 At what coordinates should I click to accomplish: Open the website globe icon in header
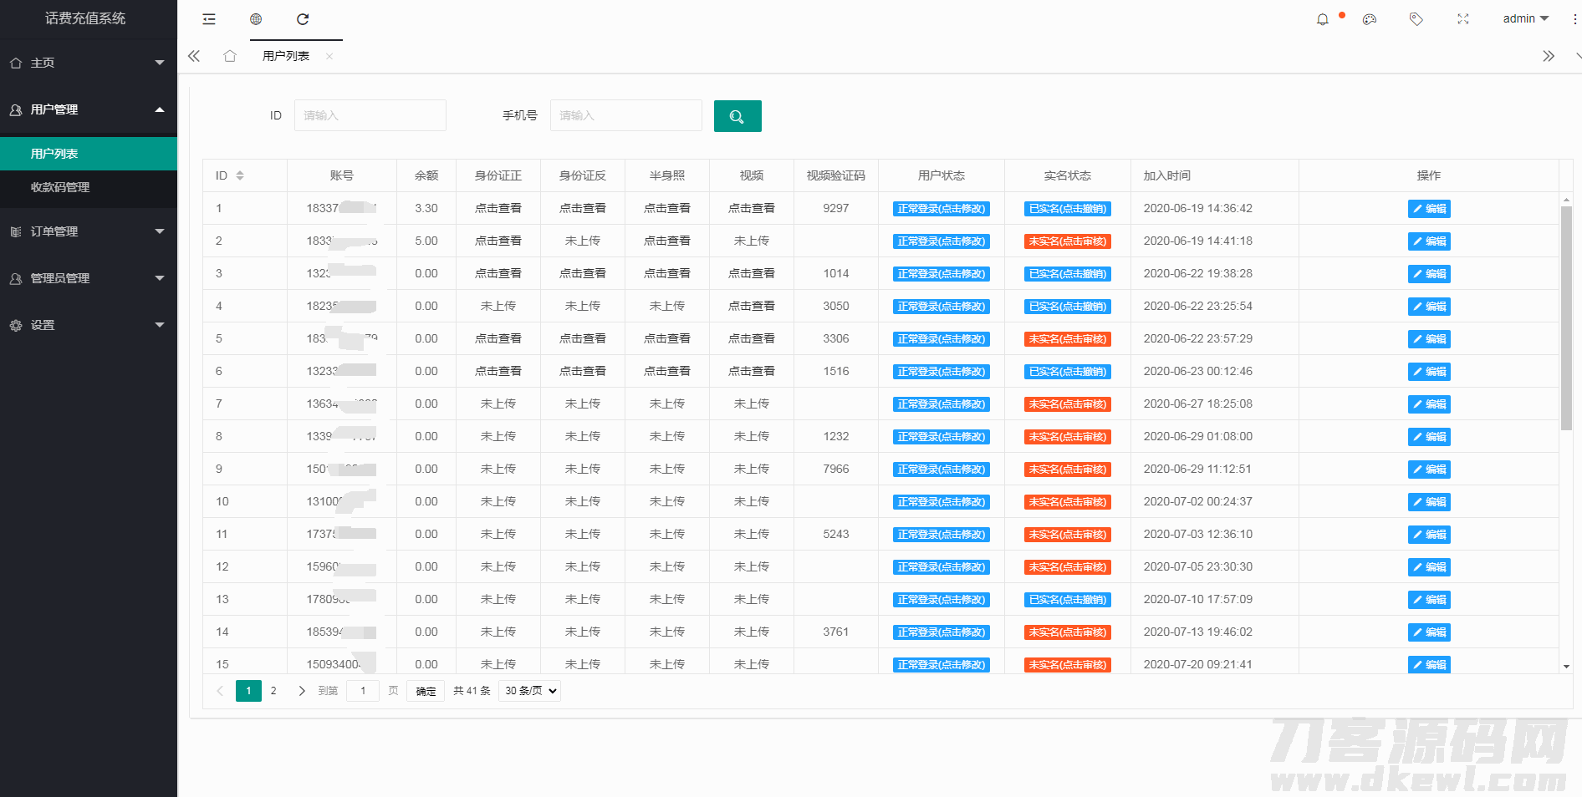tap(256, 19)
